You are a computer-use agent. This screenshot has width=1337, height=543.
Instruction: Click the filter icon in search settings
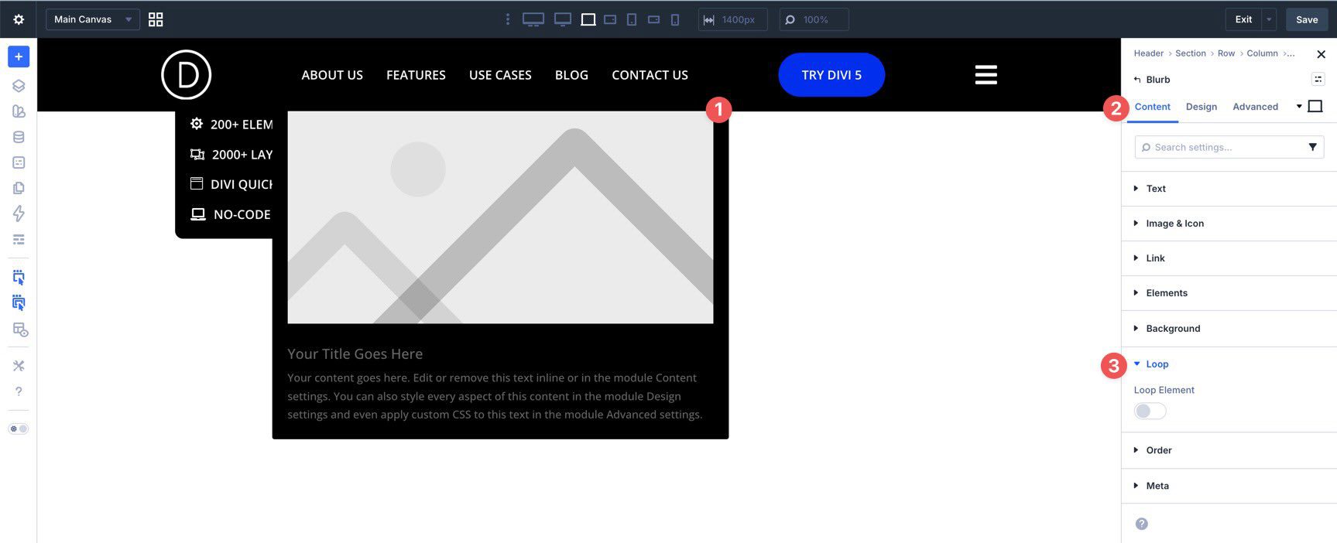1312,147
